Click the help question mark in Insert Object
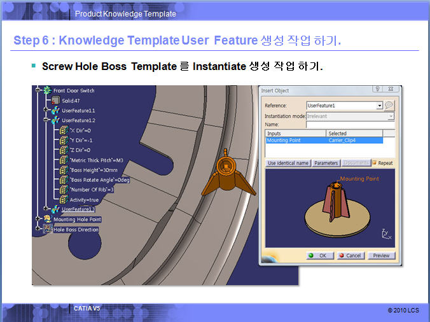Viewport: 430px width, 322px height. (x=377, y=90)
